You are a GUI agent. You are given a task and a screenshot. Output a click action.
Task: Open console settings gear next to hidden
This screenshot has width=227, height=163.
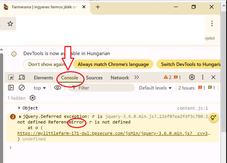pos(33,98)
